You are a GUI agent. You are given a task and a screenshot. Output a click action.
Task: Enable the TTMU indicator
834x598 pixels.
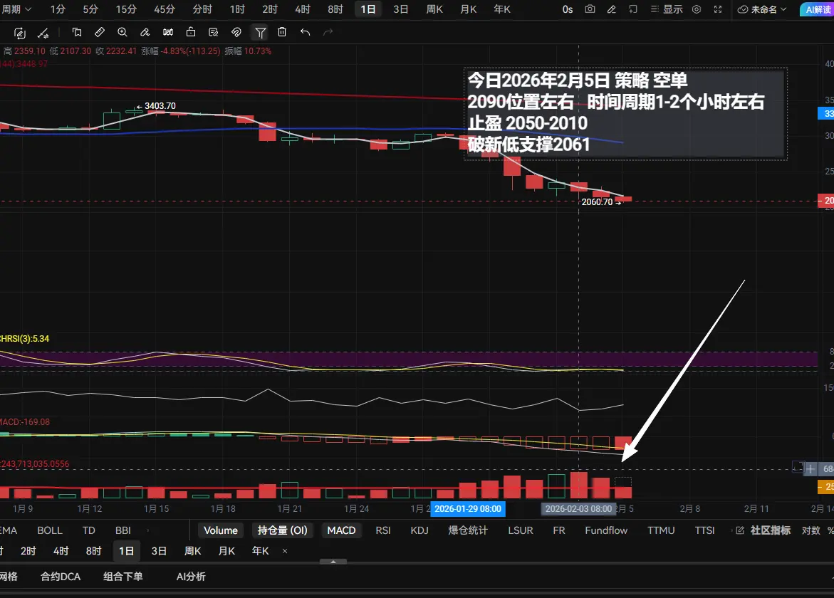(661, 530)
